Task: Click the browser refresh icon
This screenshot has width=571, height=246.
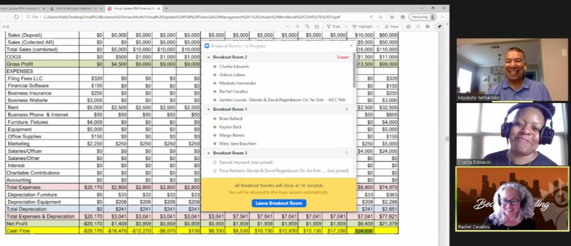Action: 17,17
